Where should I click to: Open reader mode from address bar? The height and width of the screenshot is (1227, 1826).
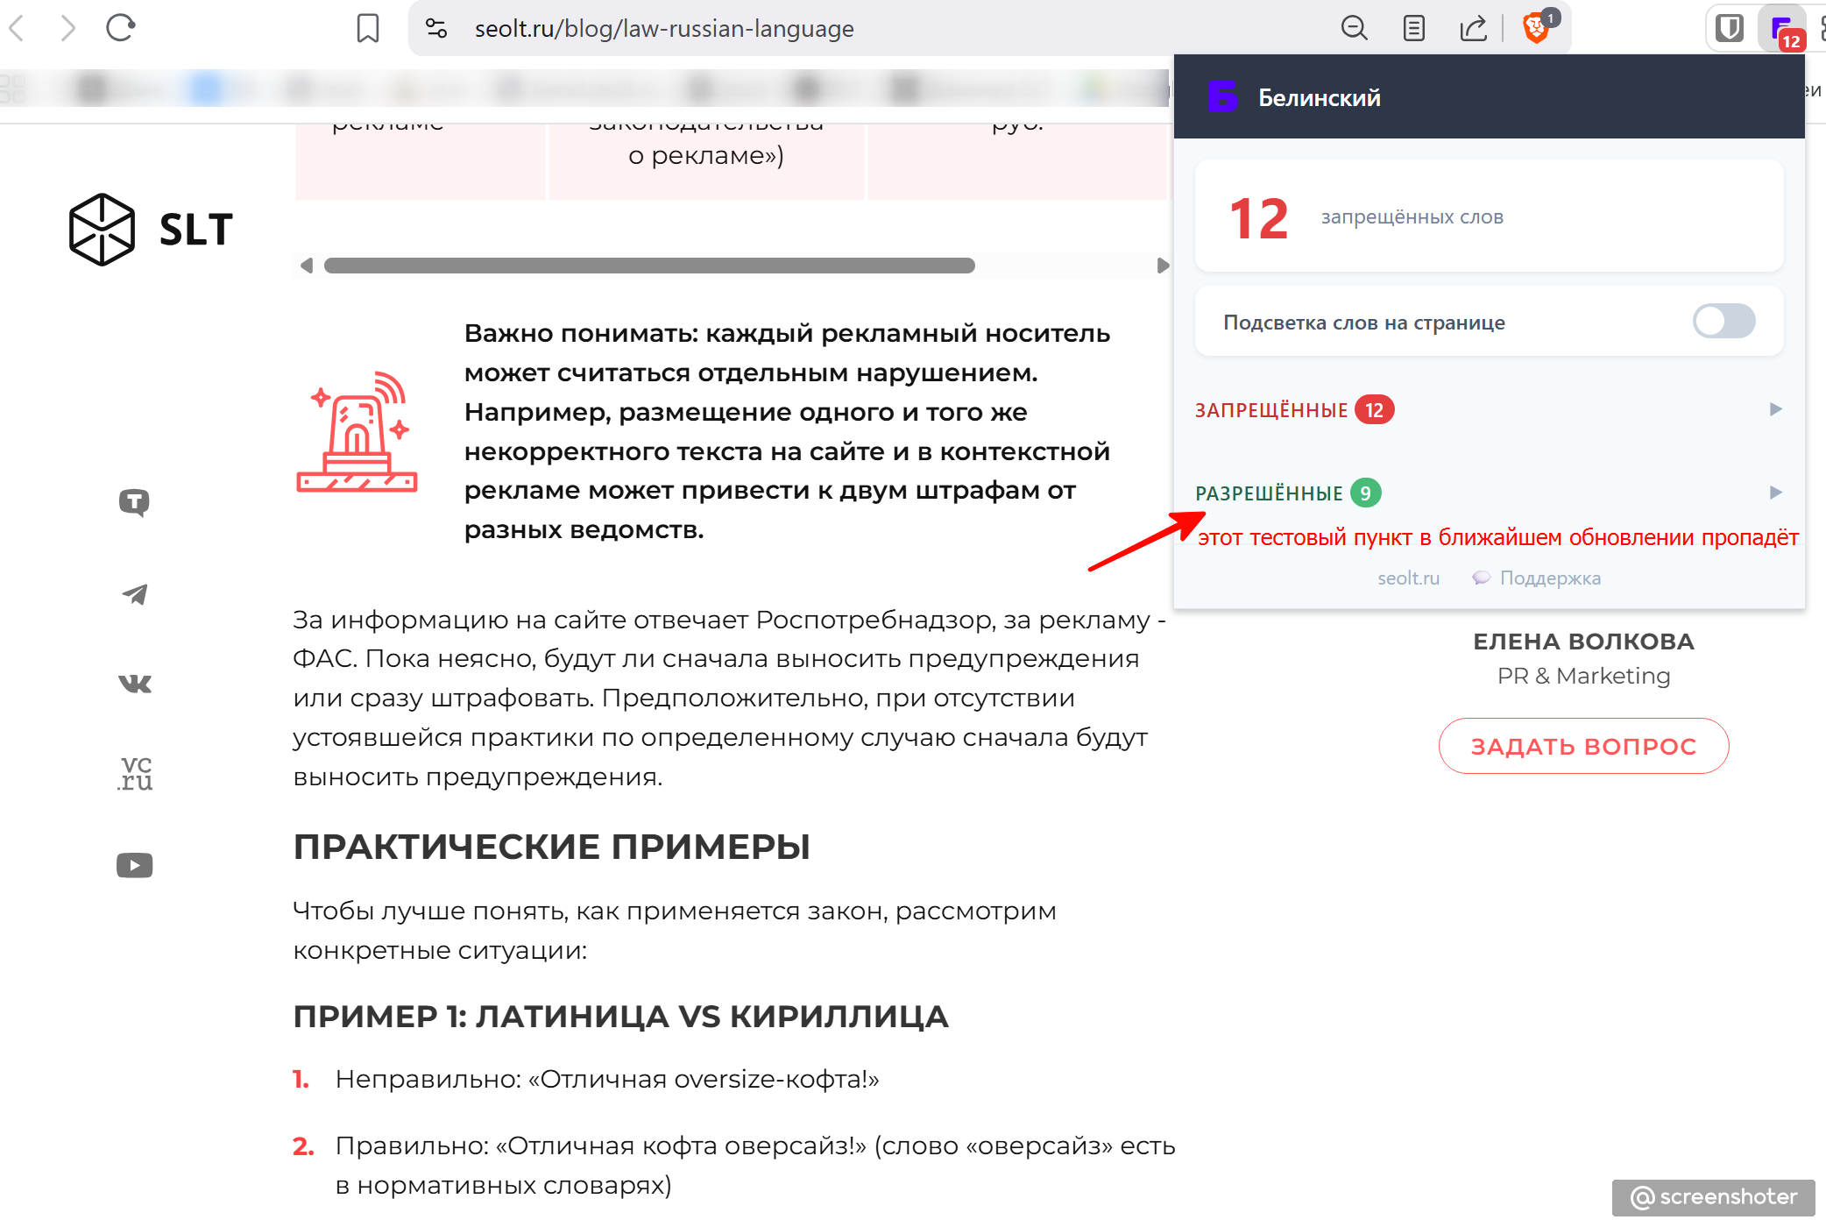(x=1413, y=29)
